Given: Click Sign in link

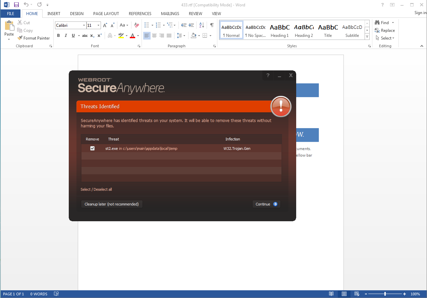Looking at the screenshot, I should (420, 13).
